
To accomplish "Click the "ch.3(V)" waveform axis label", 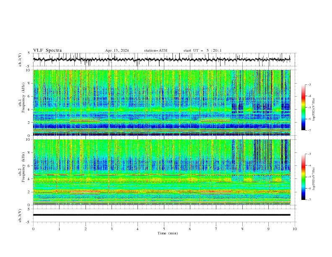I will (x=20, y=215).
